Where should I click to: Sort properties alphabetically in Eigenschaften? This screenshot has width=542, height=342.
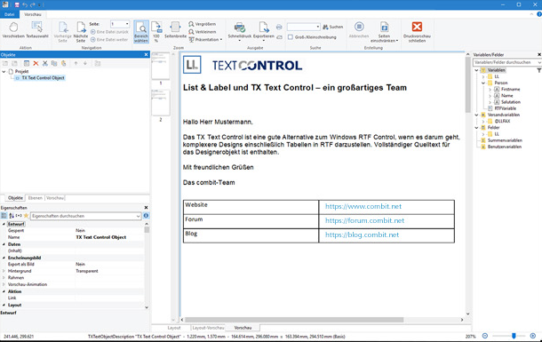[x=12, y=216]
